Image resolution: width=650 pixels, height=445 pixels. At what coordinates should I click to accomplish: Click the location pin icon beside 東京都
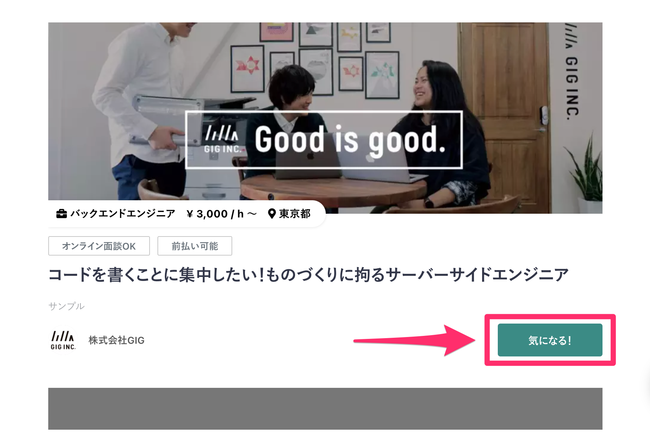click(x=272, y=214)
